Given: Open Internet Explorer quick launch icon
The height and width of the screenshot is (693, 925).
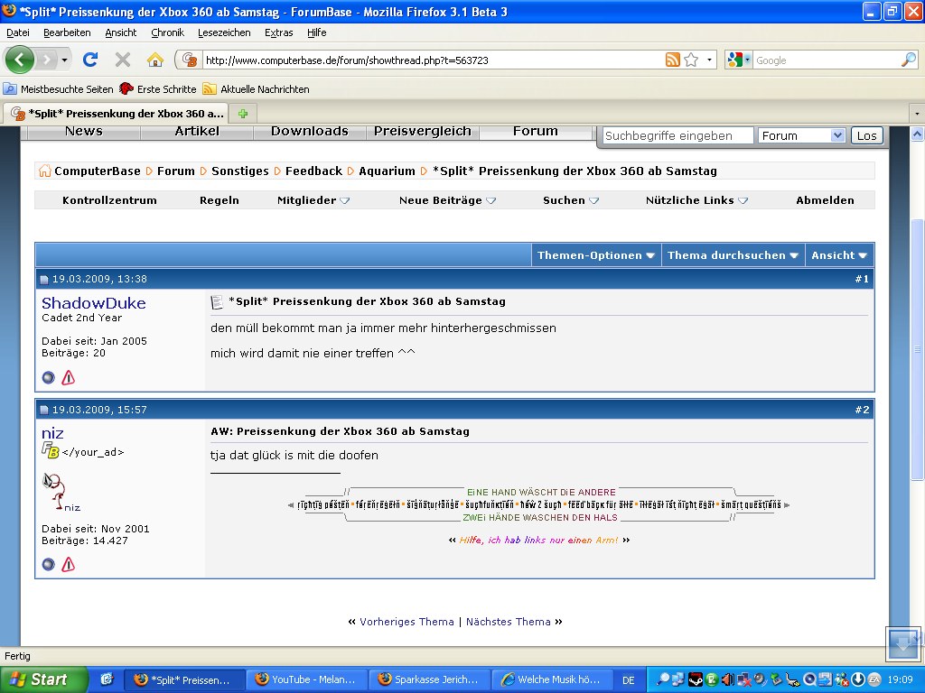Looking at the screenshot, I should point(107,679).
